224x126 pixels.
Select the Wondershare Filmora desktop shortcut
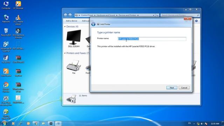pos(18,33)
